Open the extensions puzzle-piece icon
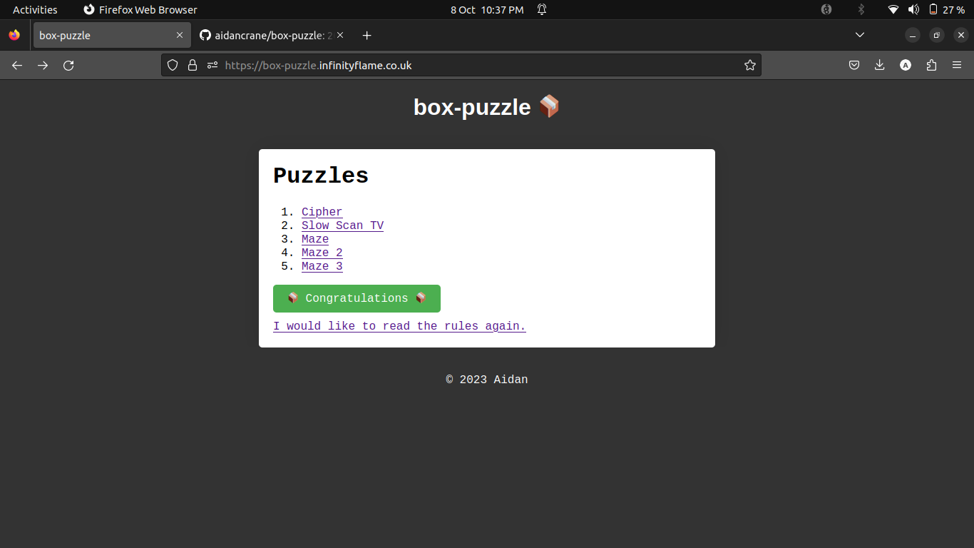 pyautogui.click(x=931, y=65)
